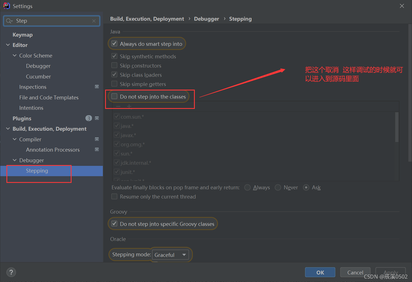412x282 pixels.
Task: Toggle Skip synthetic methods checkbox
Action: click(x=114, y=56)
